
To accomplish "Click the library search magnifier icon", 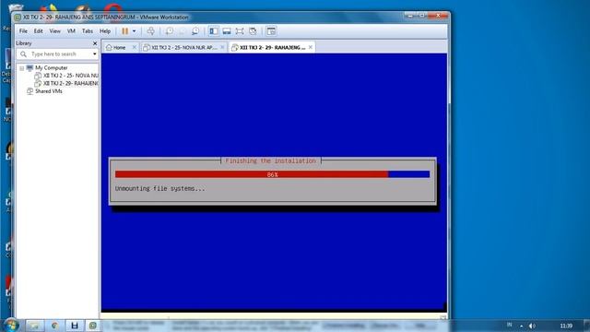I will pyautogui.click(x=23, y=54).
